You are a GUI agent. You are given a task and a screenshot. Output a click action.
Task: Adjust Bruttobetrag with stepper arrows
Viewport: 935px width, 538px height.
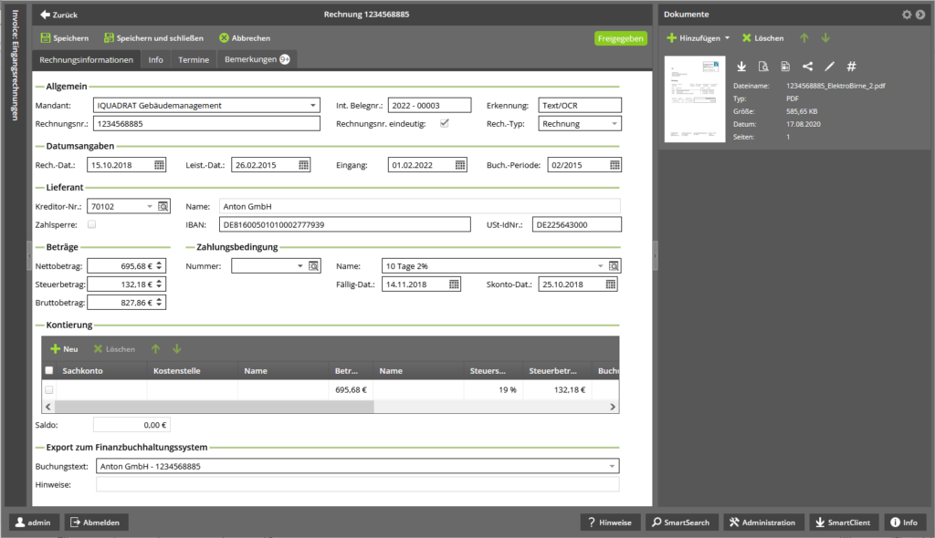click(x=159, y=303)
